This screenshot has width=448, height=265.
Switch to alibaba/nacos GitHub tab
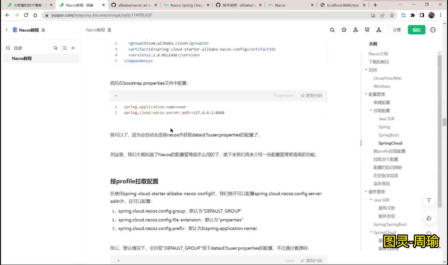[134, 5]
